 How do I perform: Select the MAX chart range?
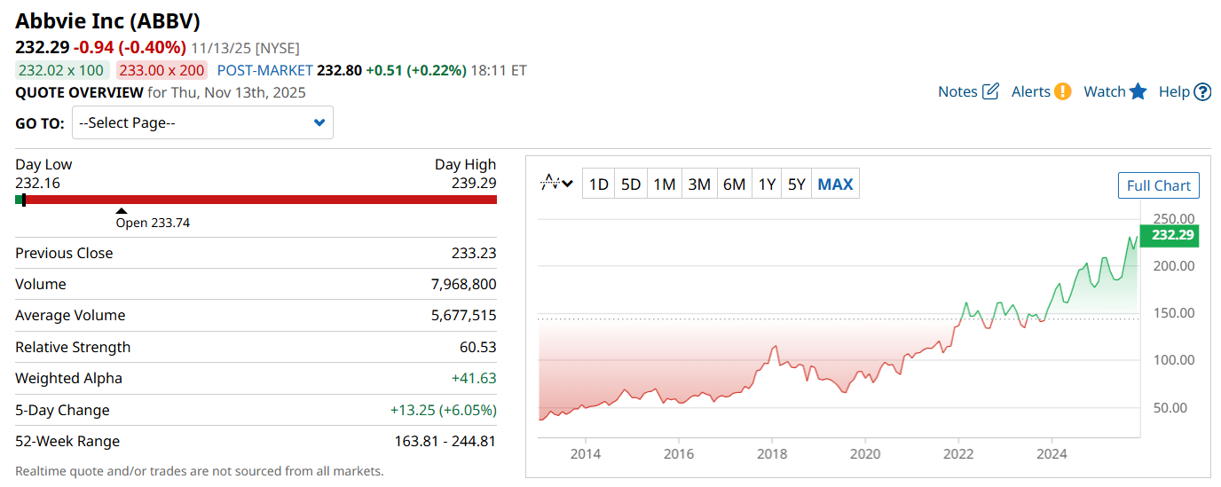point(835,185)
